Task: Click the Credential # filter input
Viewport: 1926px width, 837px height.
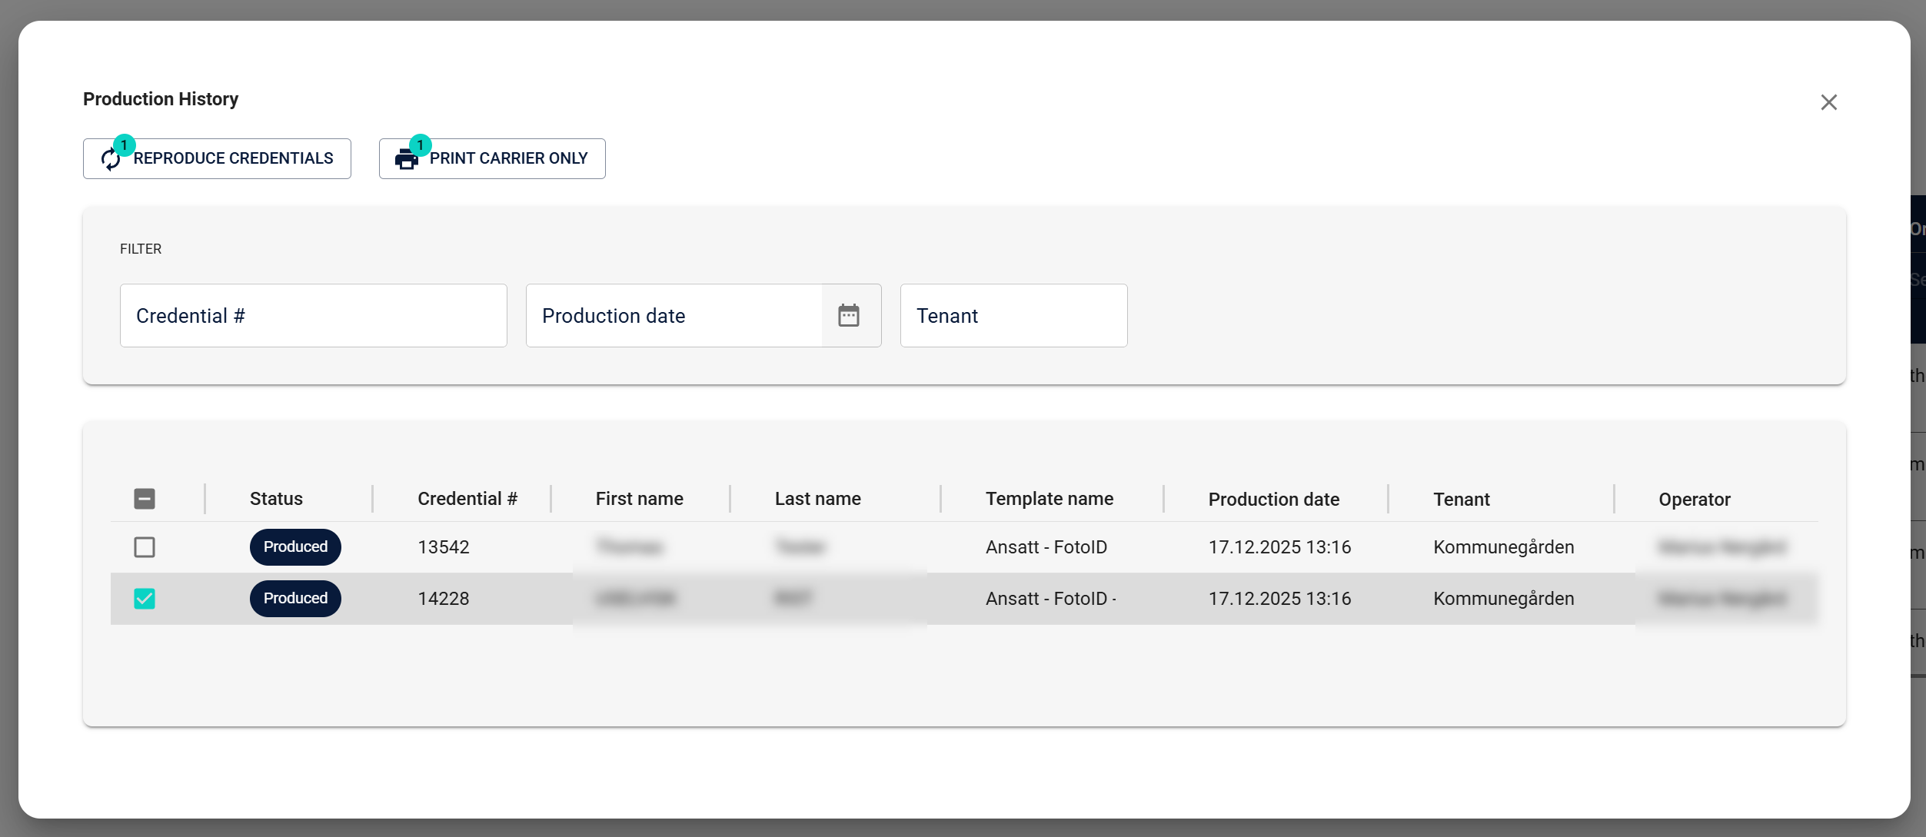Action: (313, 315)
